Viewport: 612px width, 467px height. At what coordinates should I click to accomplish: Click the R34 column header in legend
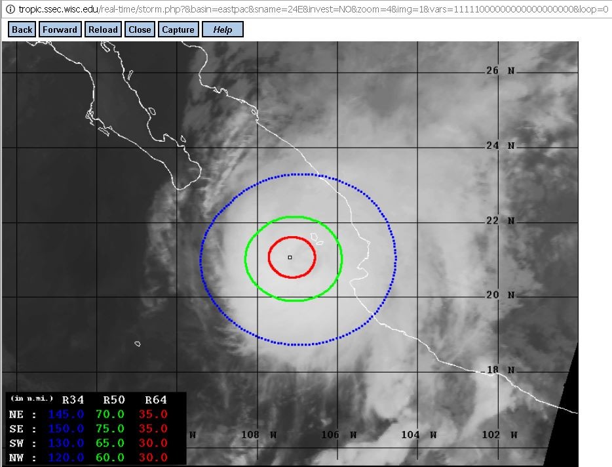(73, 400)
